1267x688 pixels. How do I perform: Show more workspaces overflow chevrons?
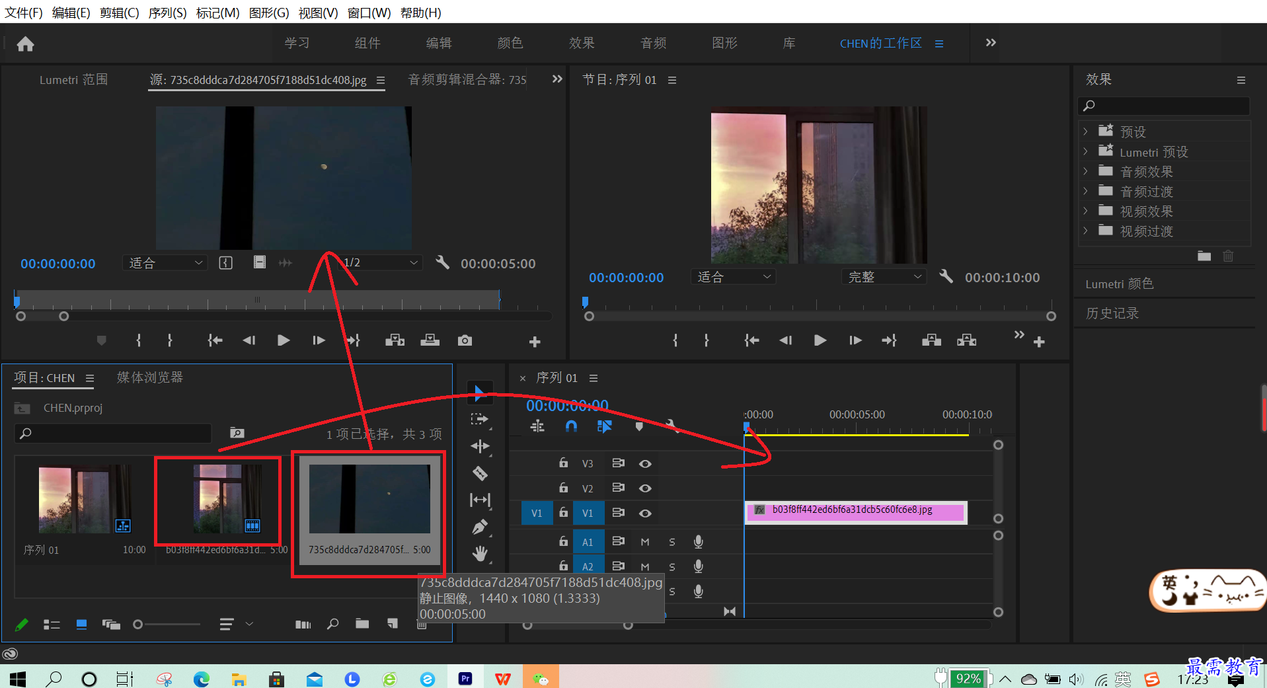991,43
